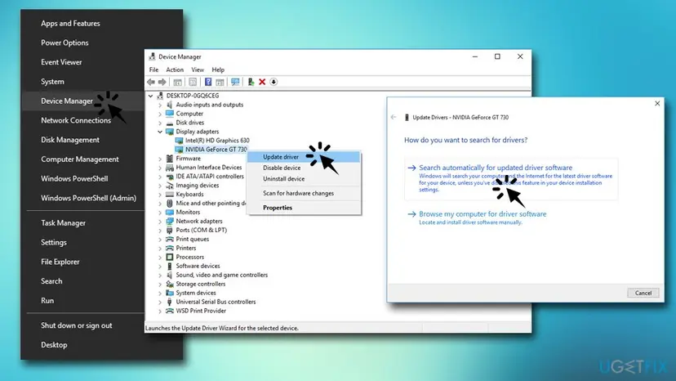Open Event Viewer from the Win+X menu
676x381 pixels.
point(61,62)
